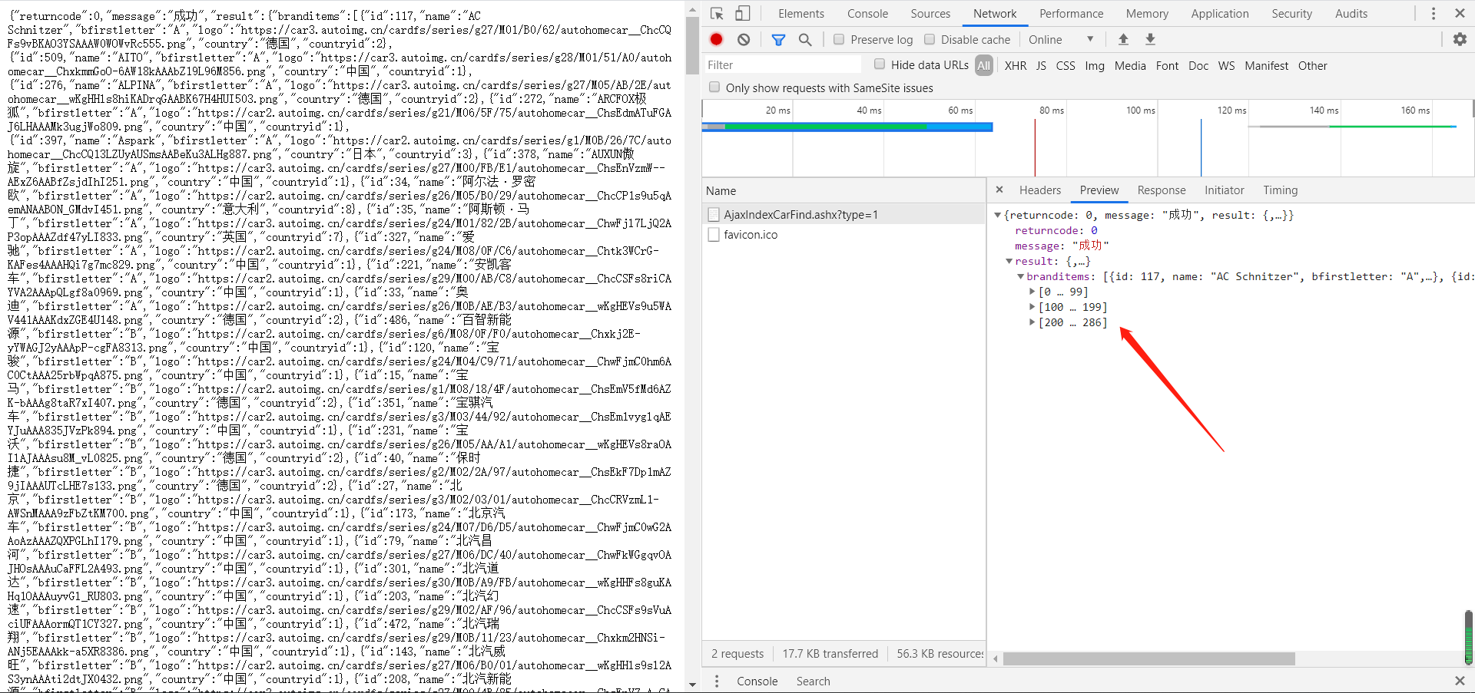Show the Headers tab of the request

[1040, 190]
